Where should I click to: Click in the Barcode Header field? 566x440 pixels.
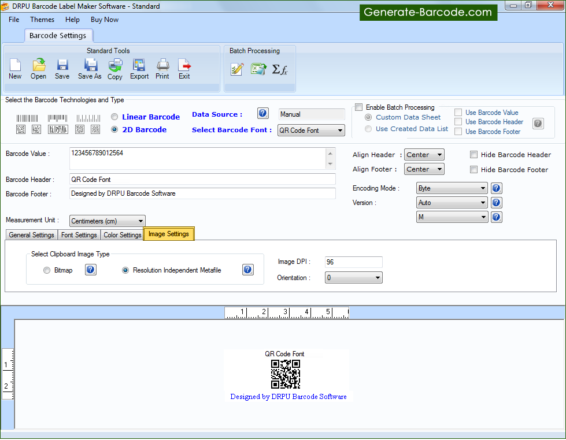pyautogui.click(x=202, y=179)
